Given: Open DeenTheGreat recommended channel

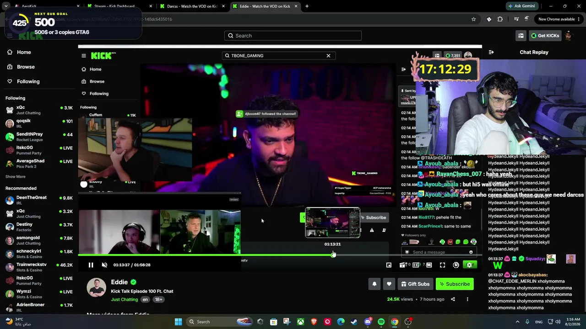Looking at the screenshot, I should [x=39, y=200].
